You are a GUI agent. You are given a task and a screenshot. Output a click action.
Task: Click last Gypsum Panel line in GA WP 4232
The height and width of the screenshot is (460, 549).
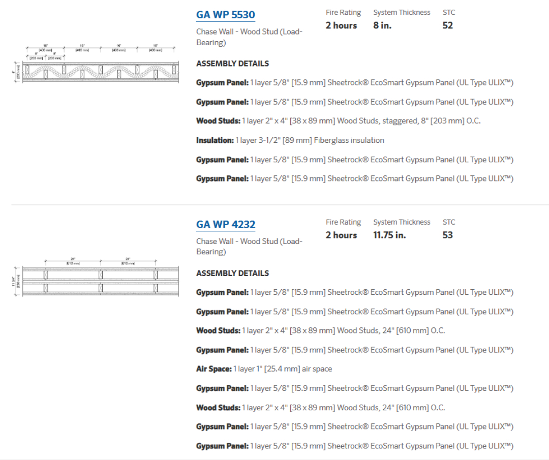(354, 446)
